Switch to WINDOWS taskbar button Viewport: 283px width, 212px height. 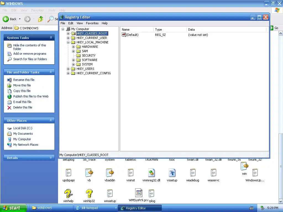(x=51, y=208)
